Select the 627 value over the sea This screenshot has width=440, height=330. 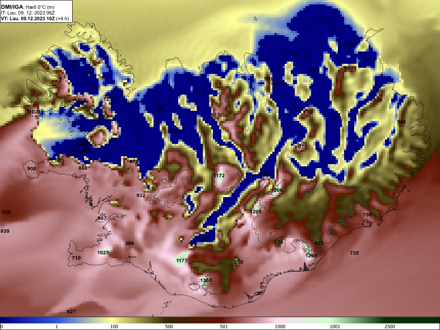coord(71,312)
